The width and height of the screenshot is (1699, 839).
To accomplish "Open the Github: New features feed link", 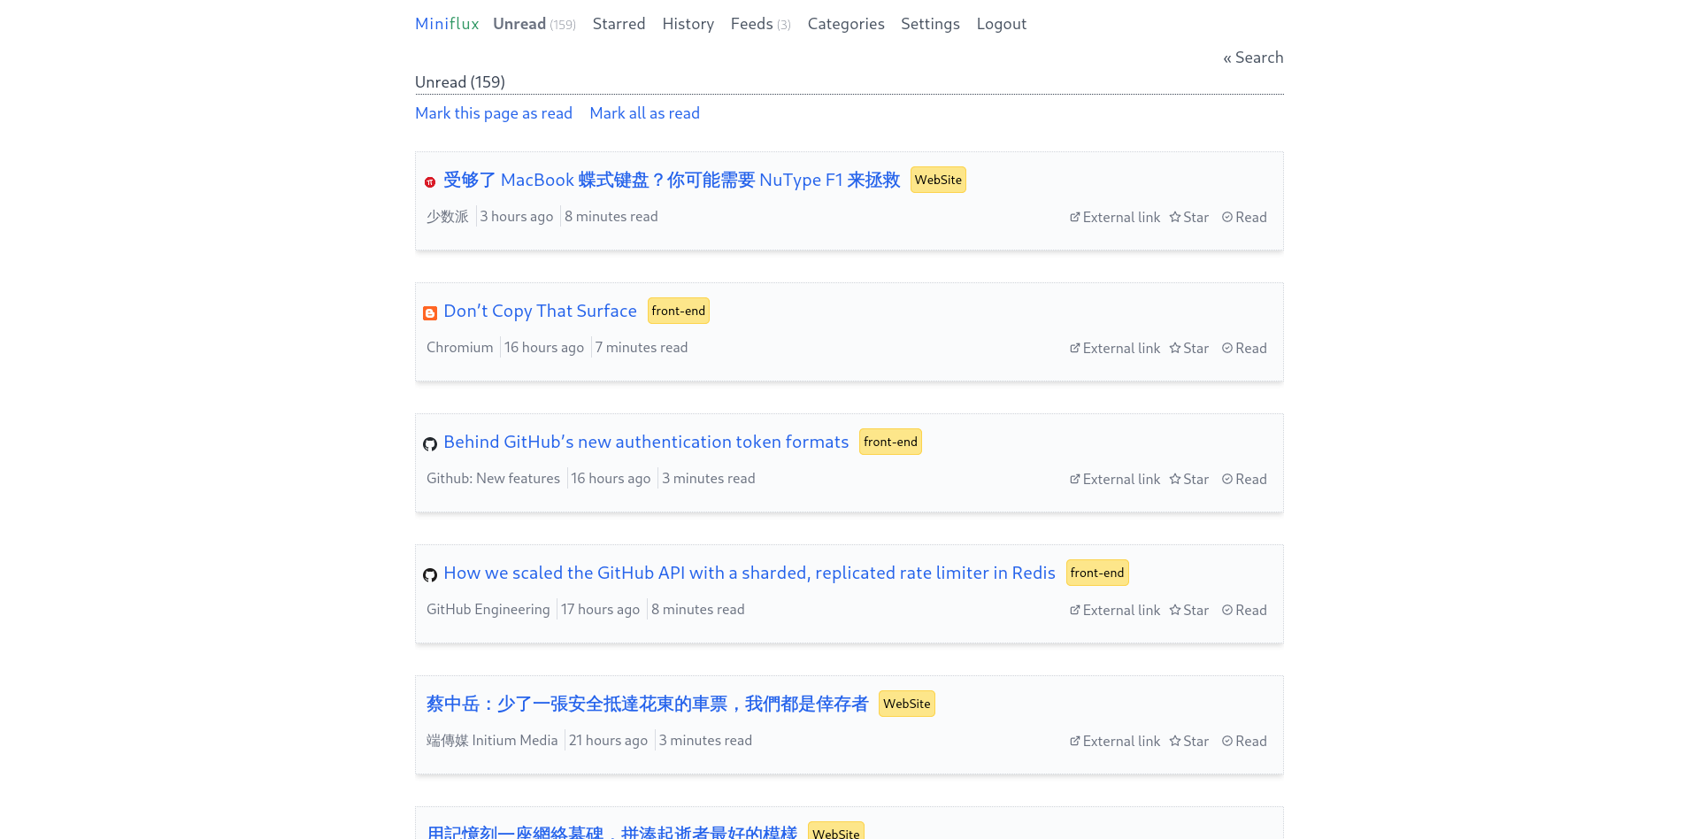I will coord(493,479).
